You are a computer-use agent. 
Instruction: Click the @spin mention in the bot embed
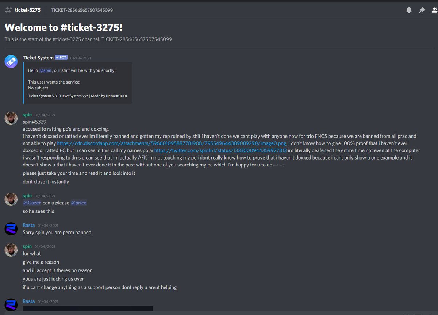[45, 70]
